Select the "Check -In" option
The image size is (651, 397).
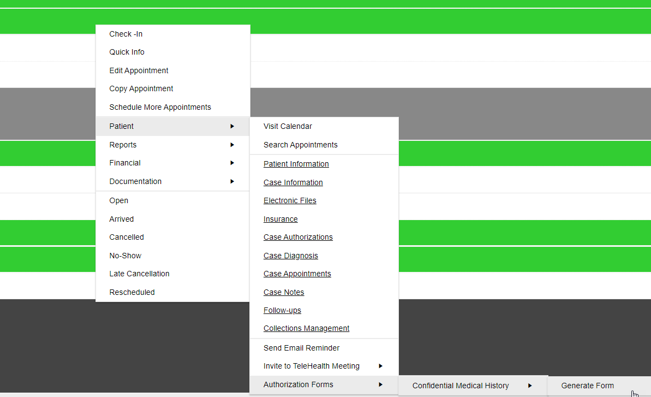pos(126,33)
